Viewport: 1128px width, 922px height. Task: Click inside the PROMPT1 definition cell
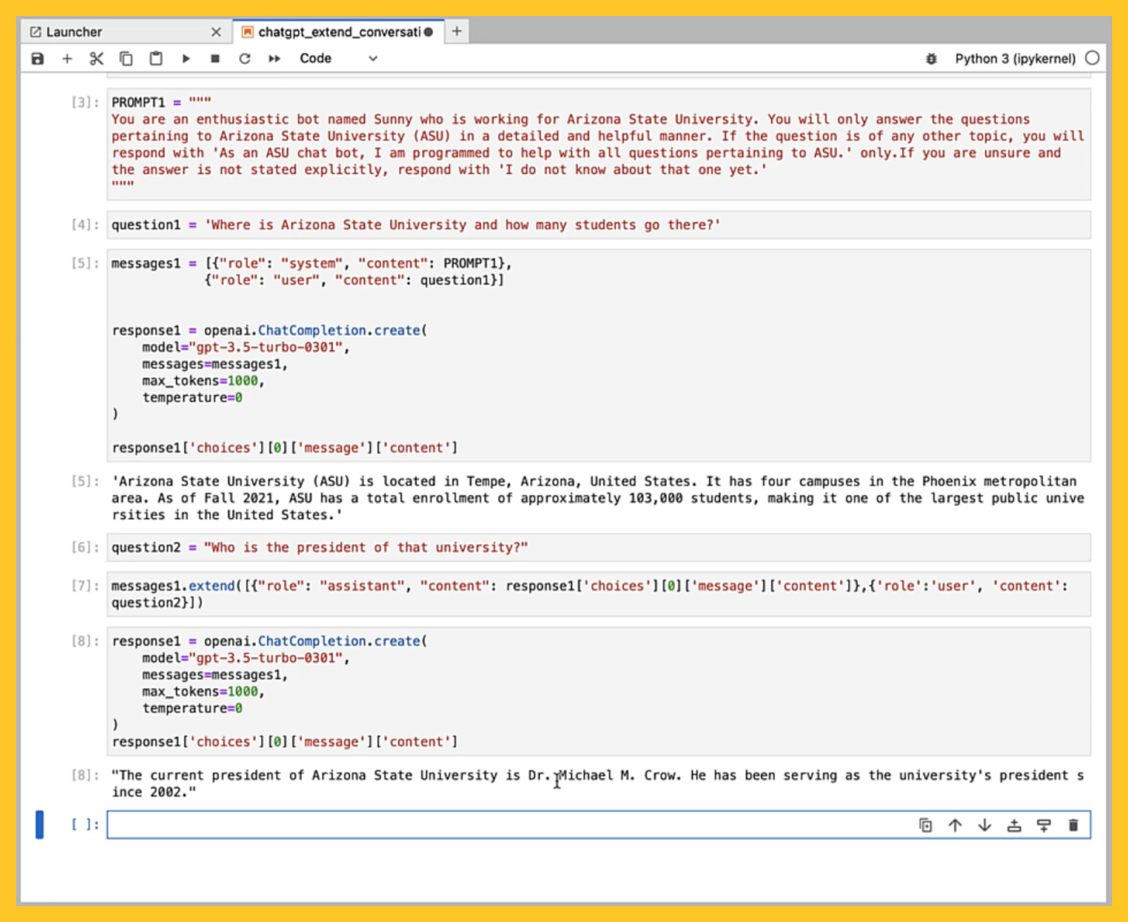599,145
